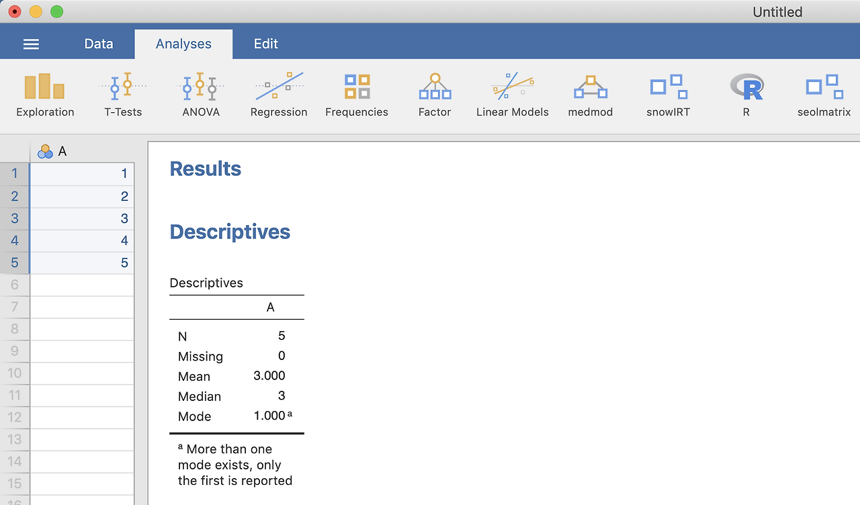Open the seolmatrix module menu
The width and height of the screenshot is (860, 505).
coord(824,95)
